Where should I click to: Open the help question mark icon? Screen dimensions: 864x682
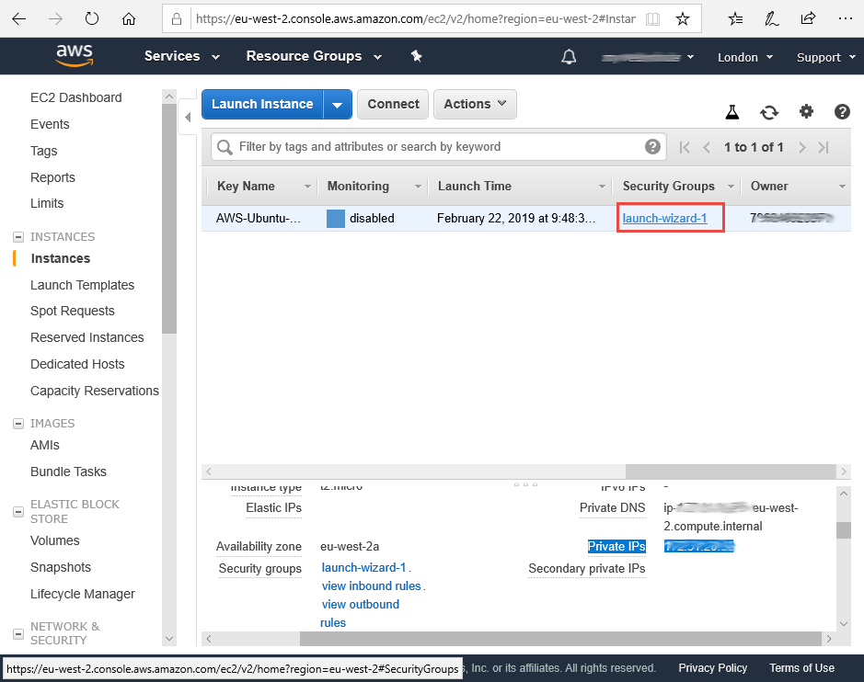[x=842, y=112]
